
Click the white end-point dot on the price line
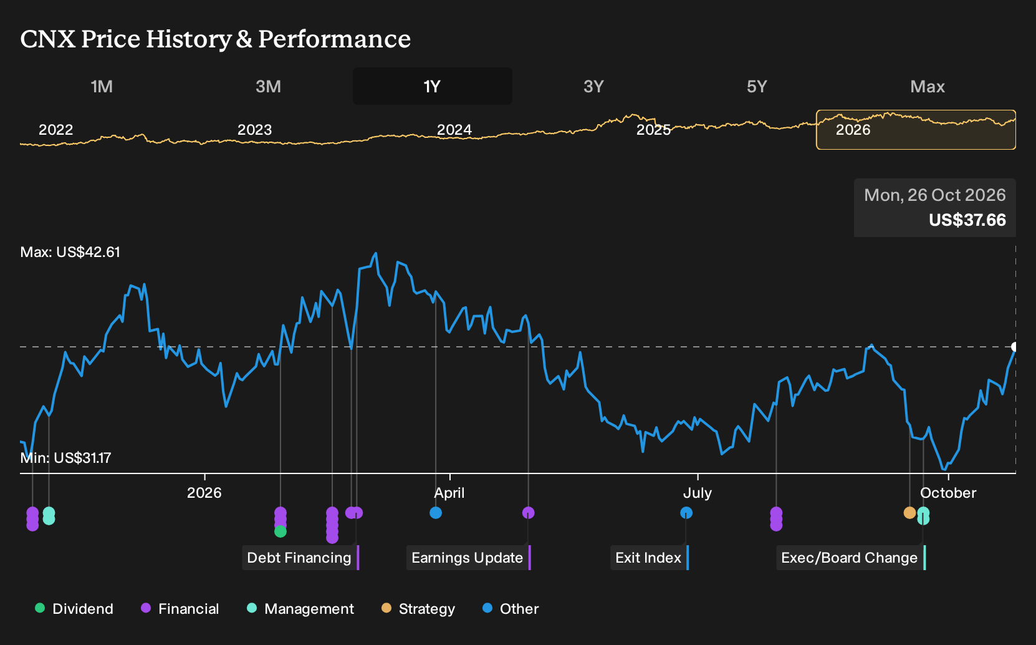(1015, 347)
